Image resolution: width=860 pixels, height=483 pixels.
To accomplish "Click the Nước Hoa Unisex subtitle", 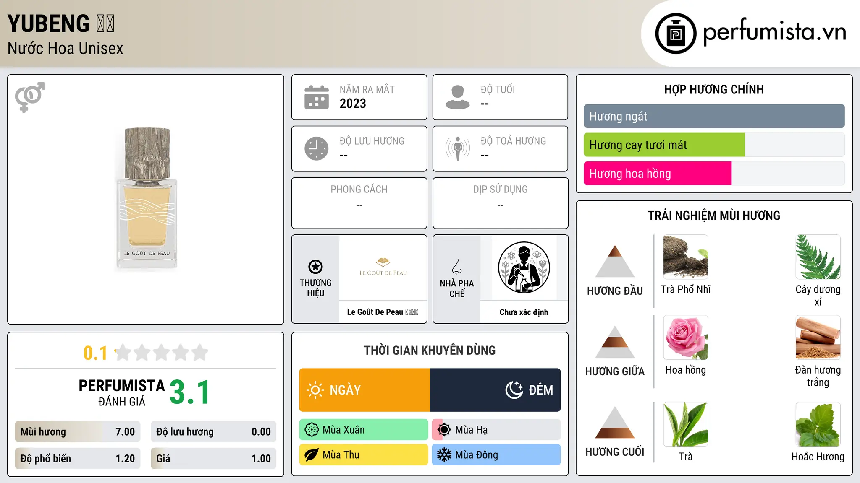I will [x=66, y=49].
